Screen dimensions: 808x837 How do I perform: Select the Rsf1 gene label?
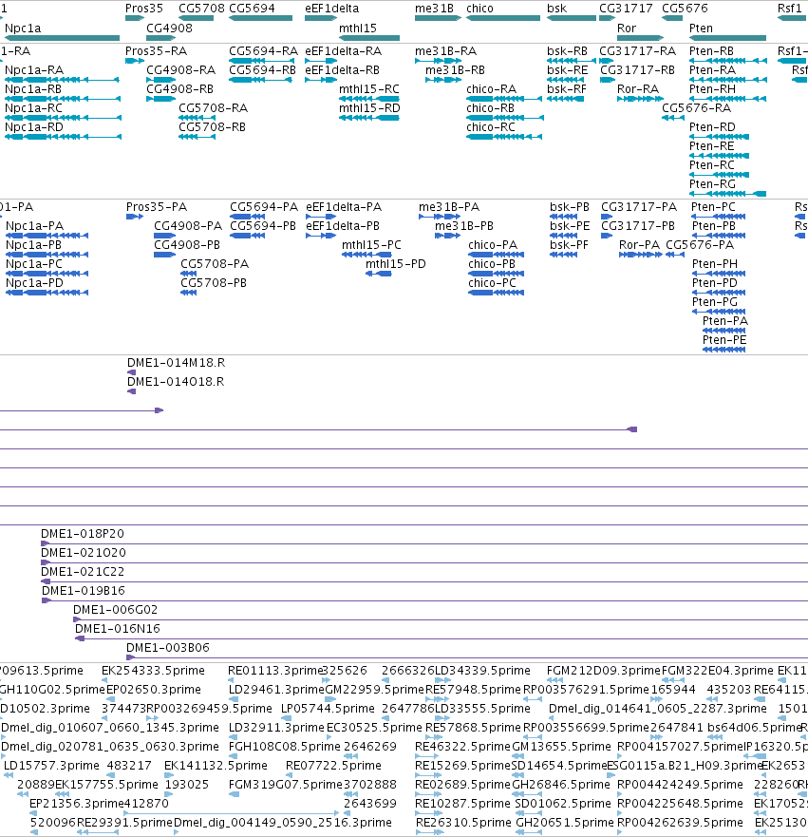(789, 9)
